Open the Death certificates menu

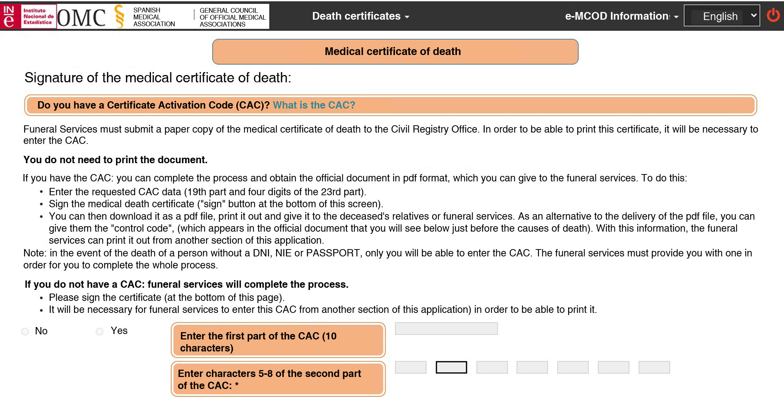click(x=360, y=16)
